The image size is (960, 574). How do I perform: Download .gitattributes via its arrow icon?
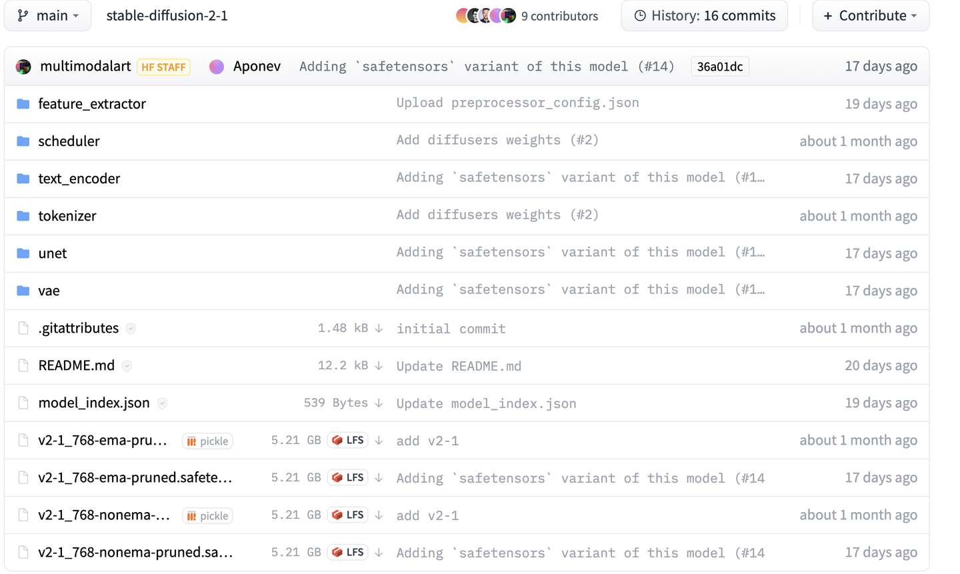pos(379,328)
